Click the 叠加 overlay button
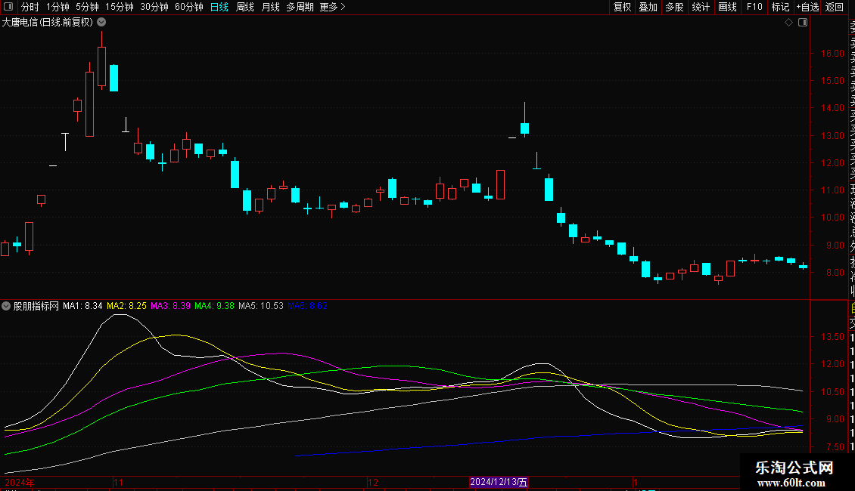Viewport: 855px width, 491px height. coord(648,7)
